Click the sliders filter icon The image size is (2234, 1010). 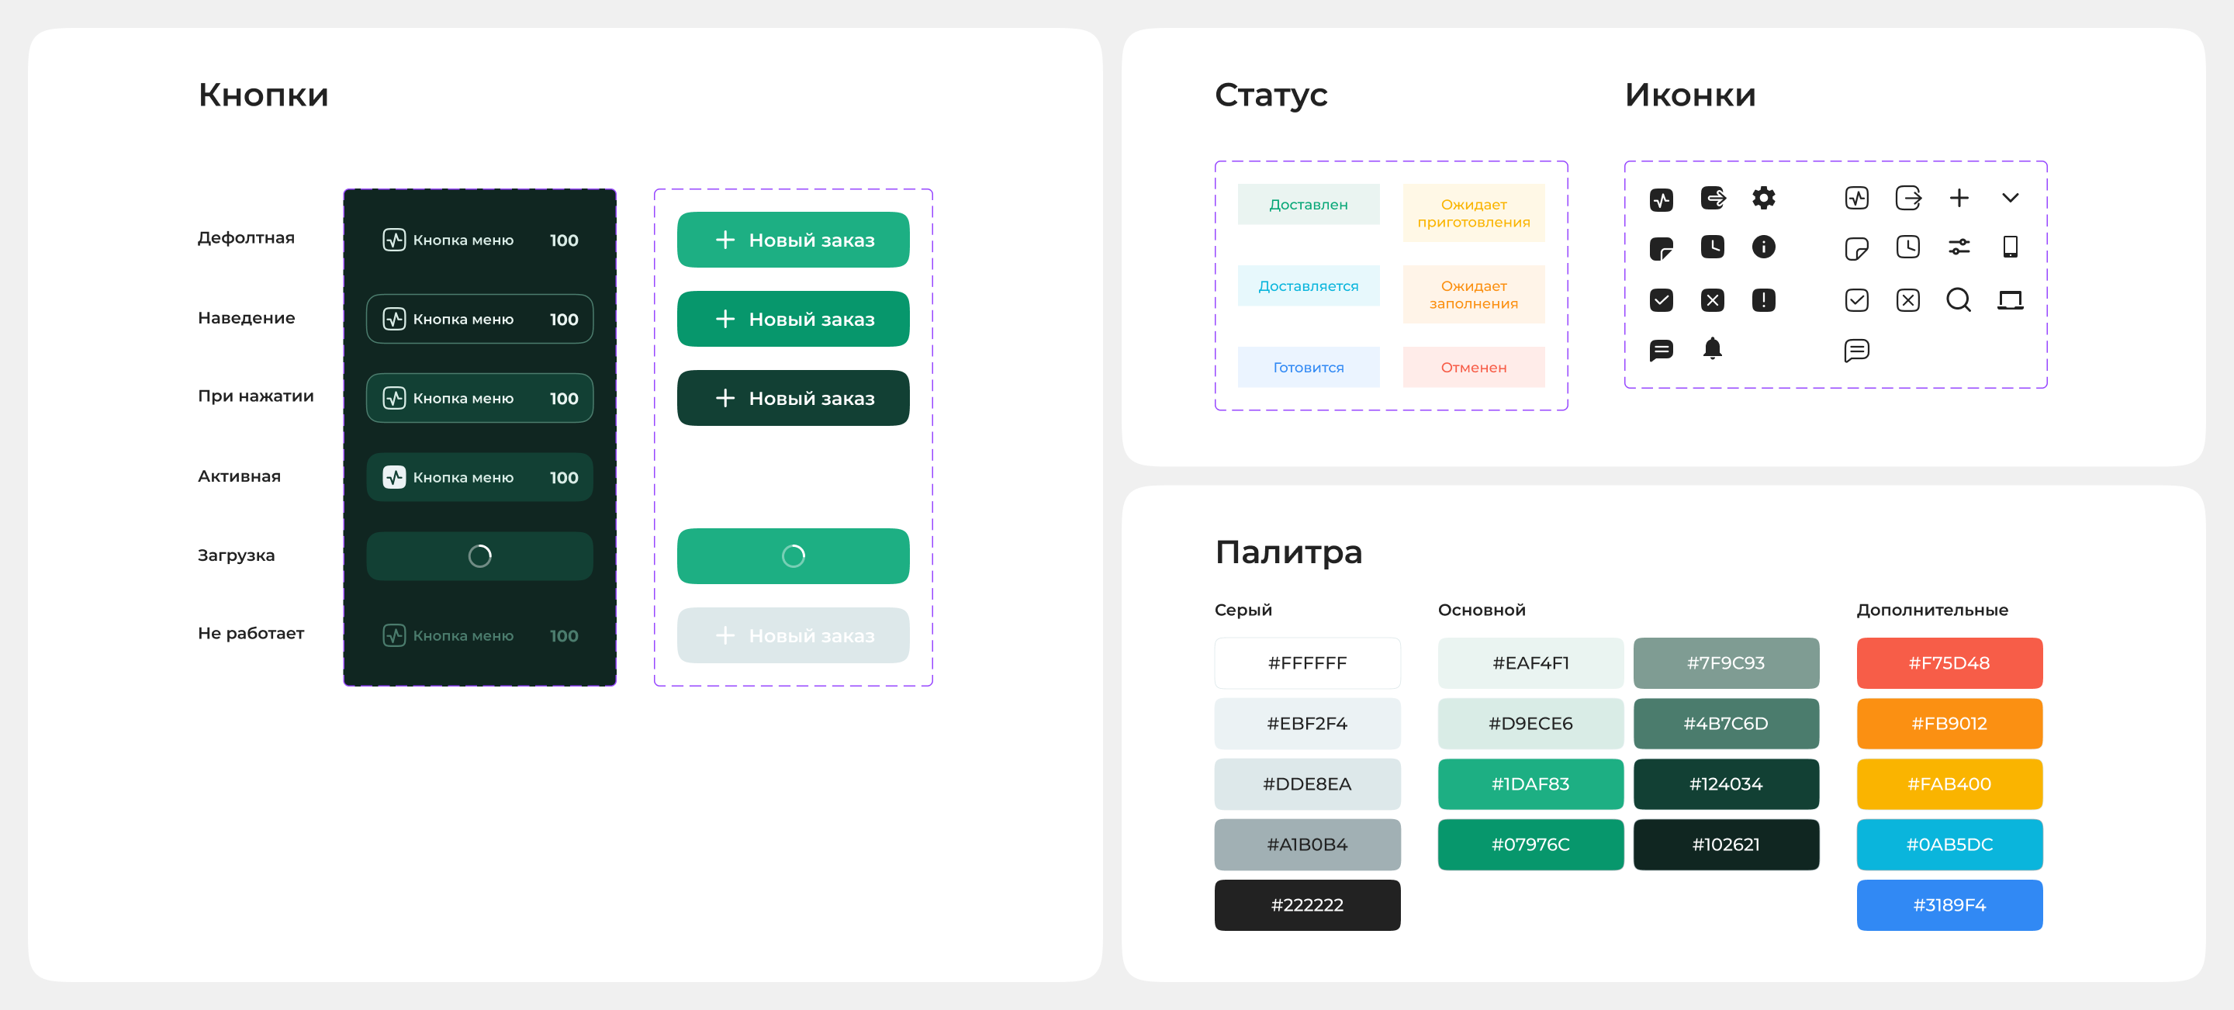[1958, 248]
